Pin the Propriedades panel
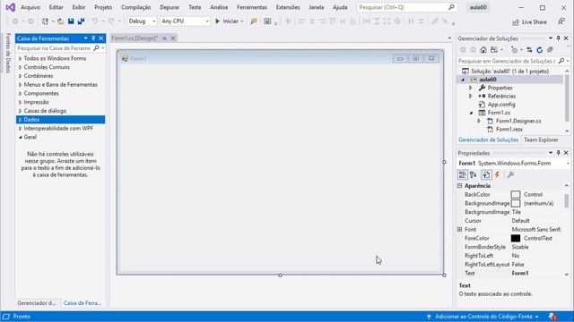 (x=558, y=153)
